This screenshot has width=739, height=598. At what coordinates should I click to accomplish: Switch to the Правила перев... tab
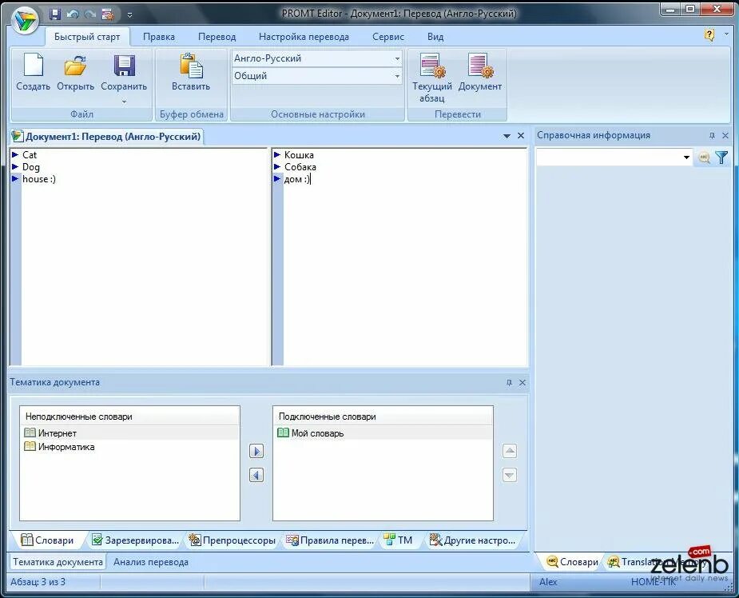click(x=330, y=540)
